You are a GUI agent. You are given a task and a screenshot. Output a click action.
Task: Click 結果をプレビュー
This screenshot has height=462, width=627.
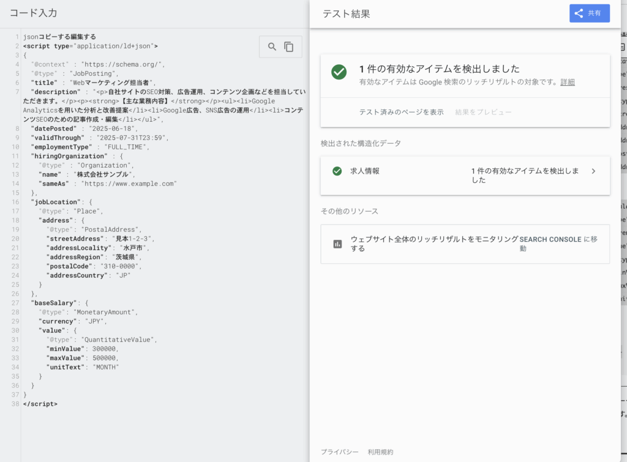(483, 112)
